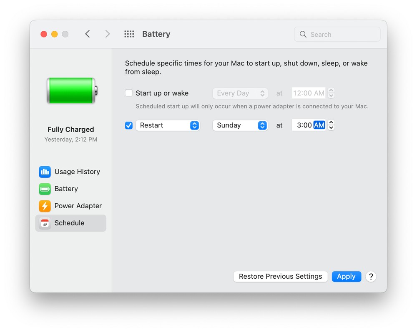Screen dimensions: 417x332
Task: Click the Search field
Action: pos(343,35)
